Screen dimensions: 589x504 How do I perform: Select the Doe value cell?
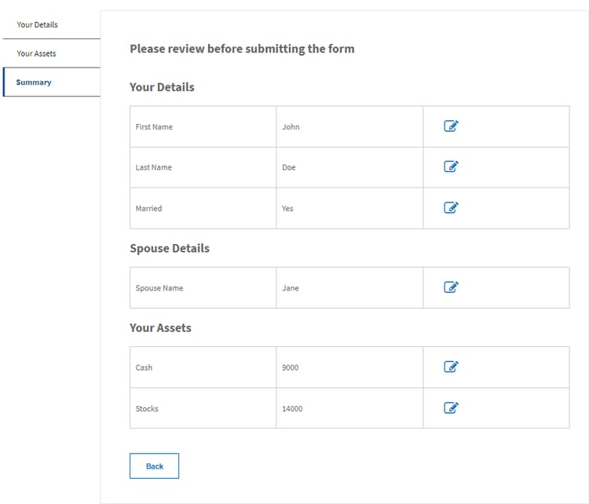click(x=289, y=167)
